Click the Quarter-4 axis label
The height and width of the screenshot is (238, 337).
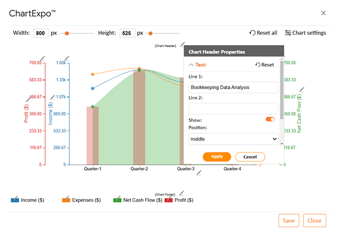point(232,169)
